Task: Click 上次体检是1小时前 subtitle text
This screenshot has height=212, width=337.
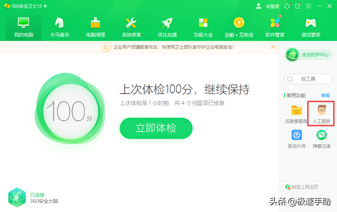Action: 172,103
